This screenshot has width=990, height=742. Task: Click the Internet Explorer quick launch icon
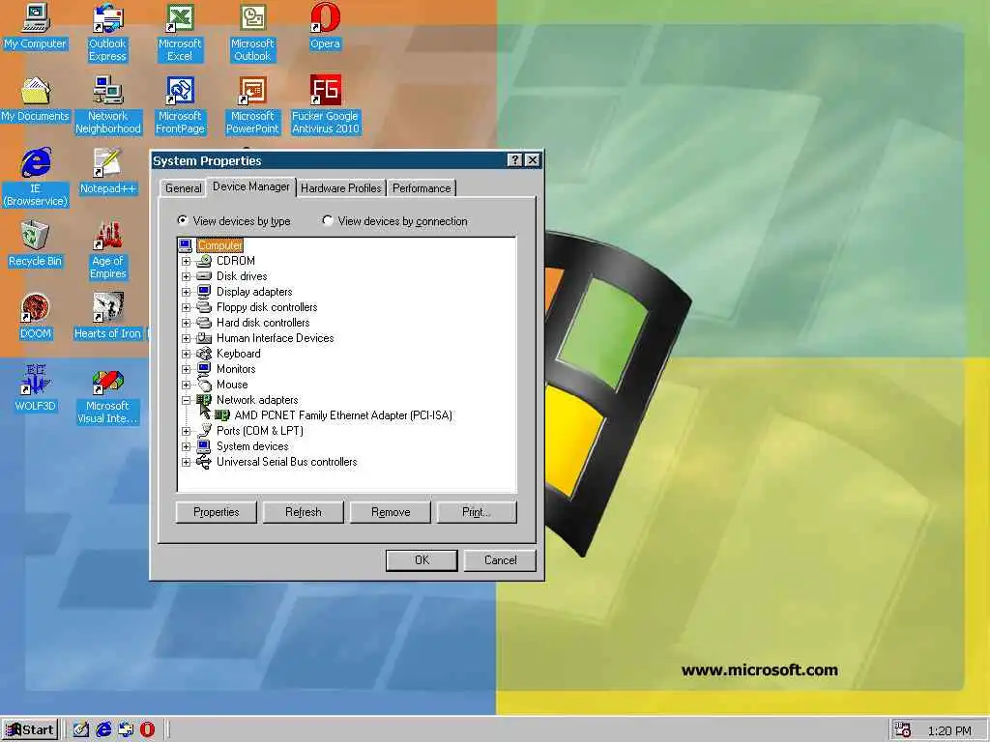103,729
